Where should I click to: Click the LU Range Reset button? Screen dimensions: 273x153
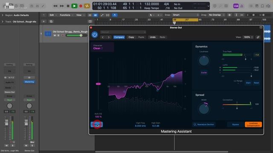256,83
